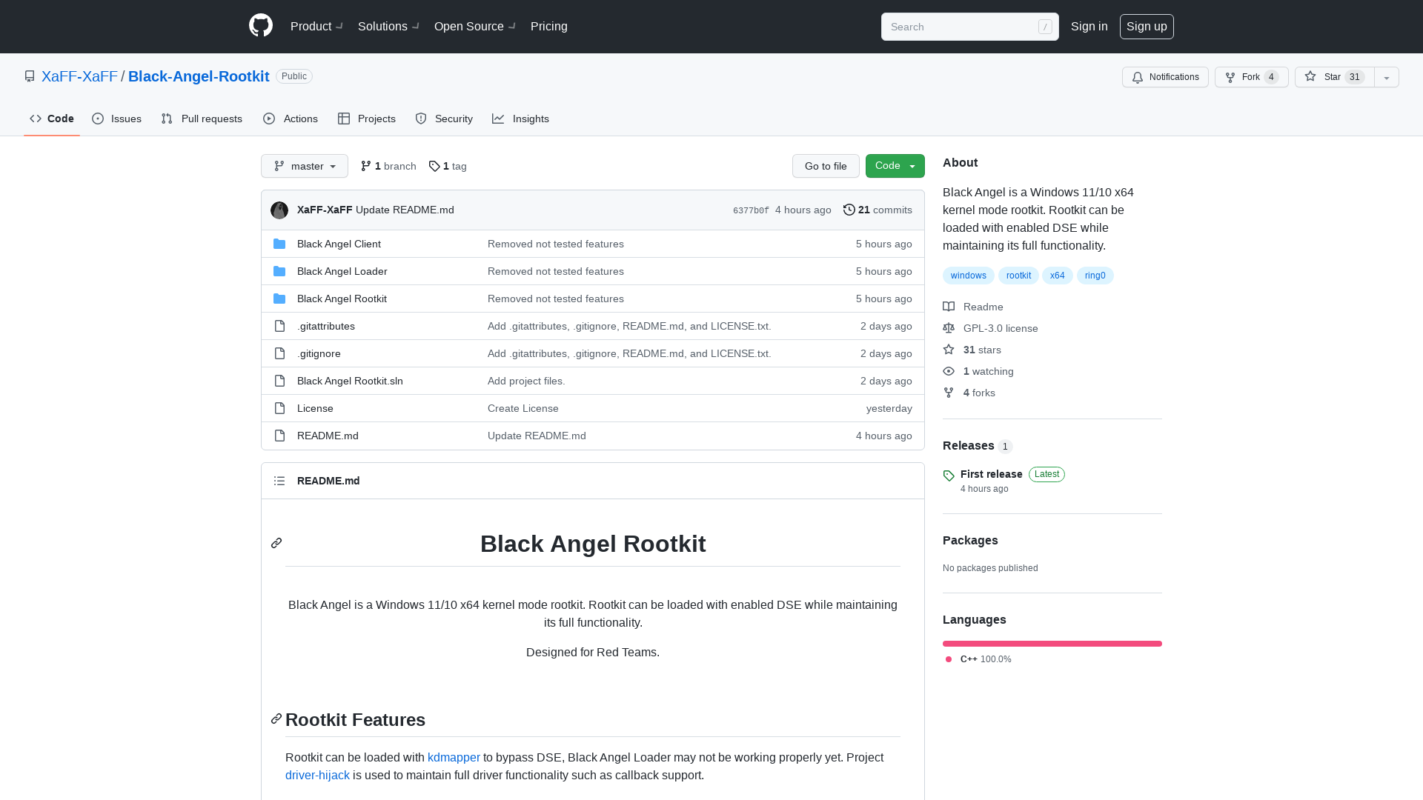Click the fork icon next to 4 forks
The height and width of the screenshot is (800, 1423).
949,393
